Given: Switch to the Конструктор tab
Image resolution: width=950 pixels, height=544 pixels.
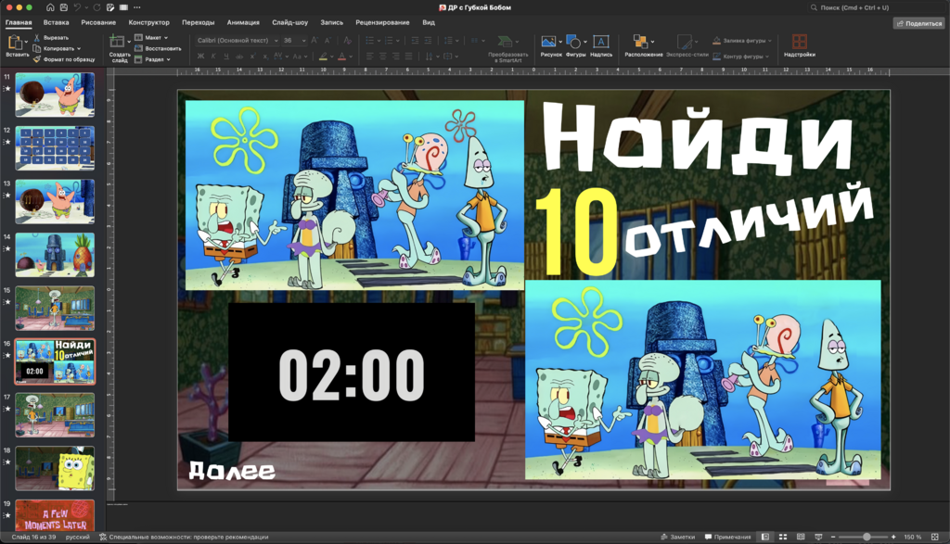Looking at the screenshot, I should [x=149, y=22].
